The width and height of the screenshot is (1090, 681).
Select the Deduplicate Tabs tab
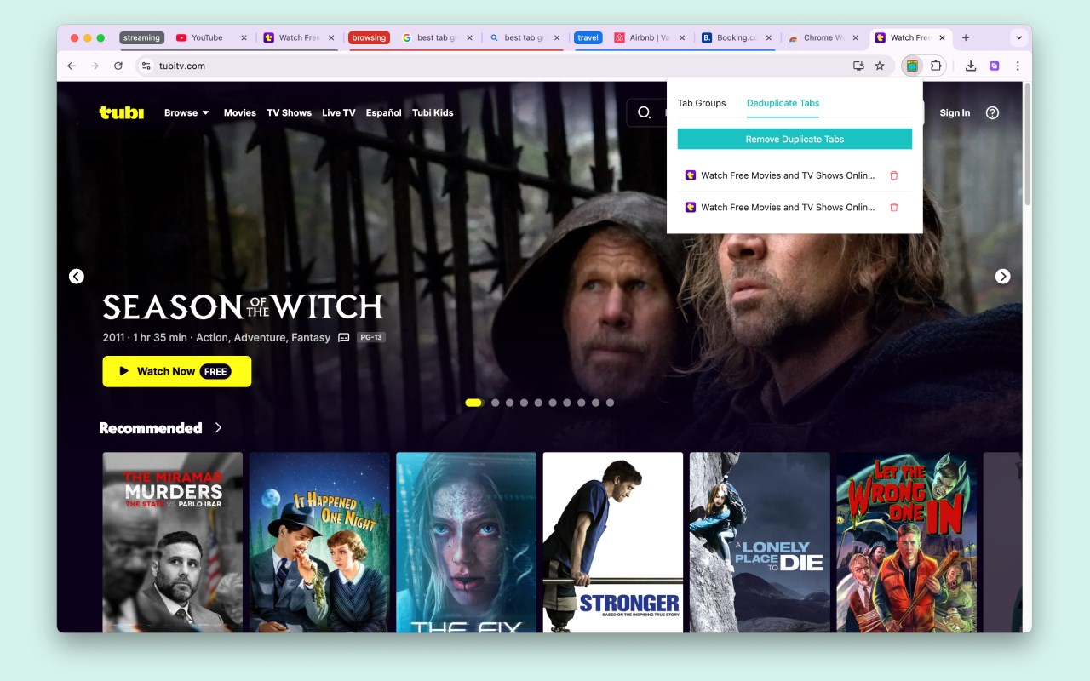(x=783, y=103)
